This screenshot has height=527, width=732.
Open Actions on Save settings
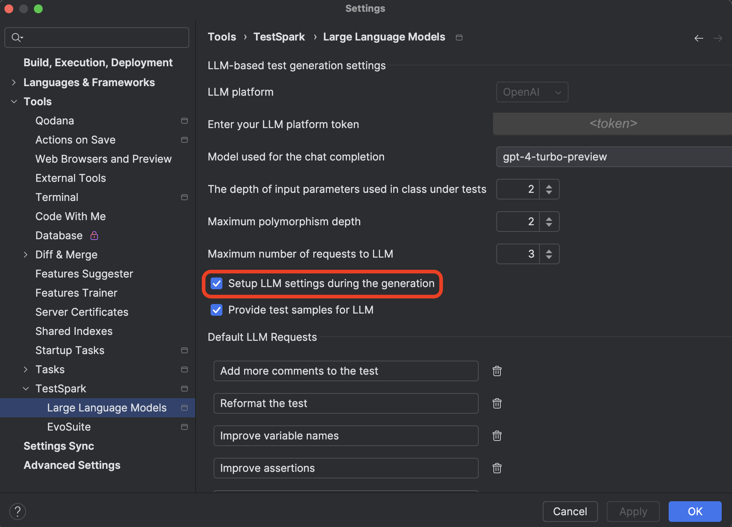click(75, 140)
